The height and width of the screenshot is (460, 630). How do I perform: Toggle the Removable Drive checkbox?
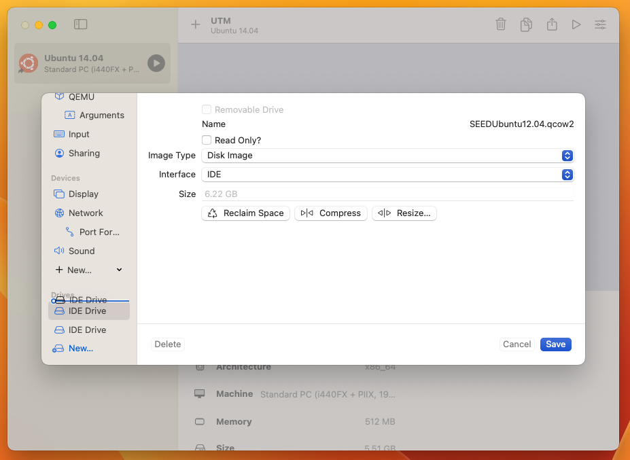207,109
